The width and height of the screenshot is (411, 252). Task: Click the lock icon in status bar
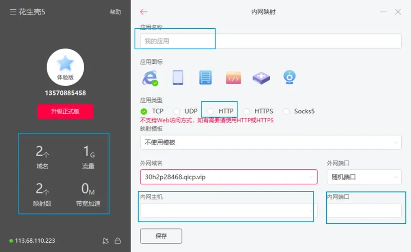coord(118,241)
